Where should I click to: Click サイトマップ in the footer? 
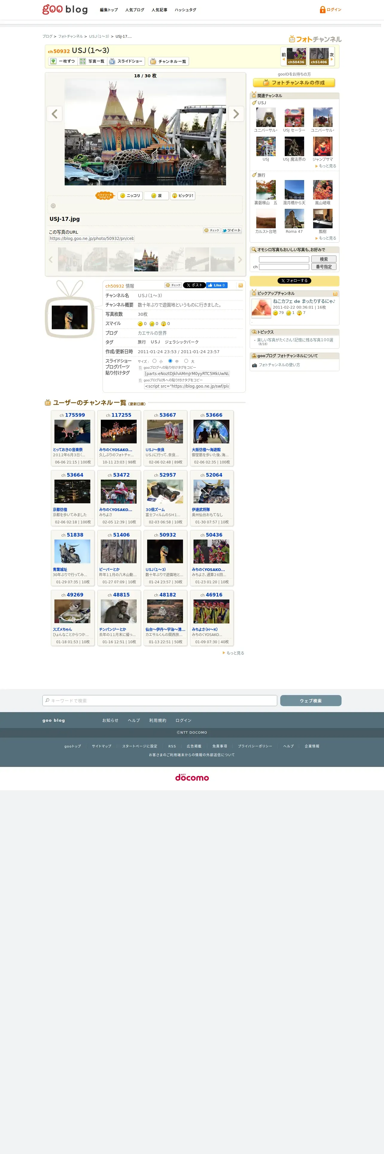[101, 746]
